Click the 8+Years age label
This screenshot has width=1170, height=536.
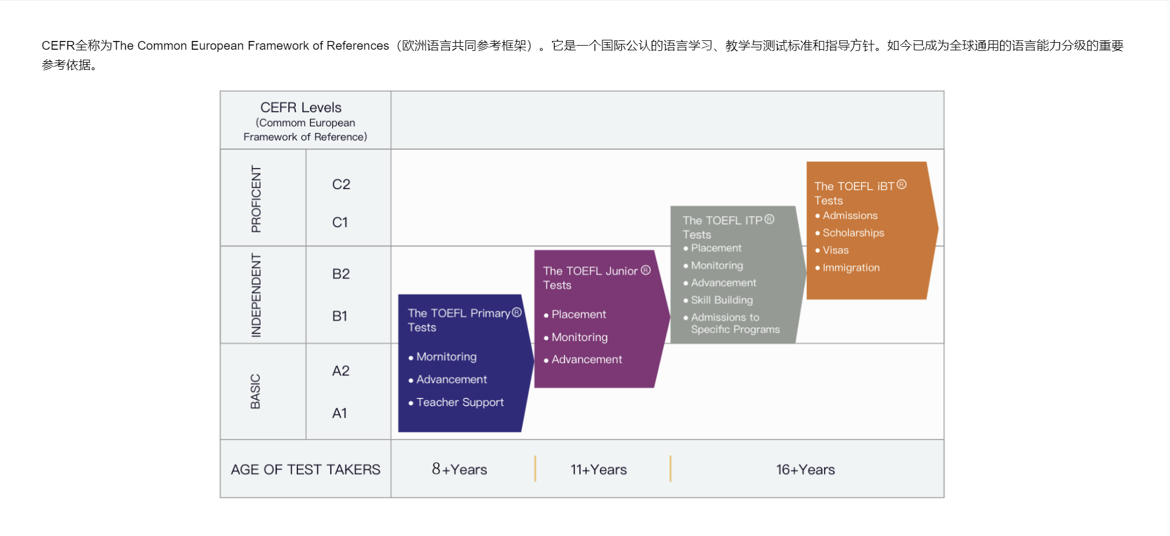(460, 469)
